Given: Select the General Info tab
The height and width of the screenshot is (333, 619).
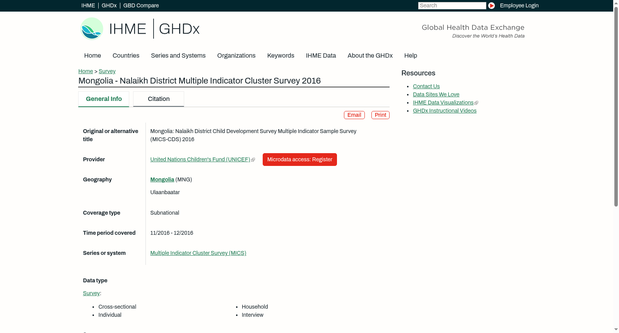Looking at the screenshot, I should click(104, 99).
